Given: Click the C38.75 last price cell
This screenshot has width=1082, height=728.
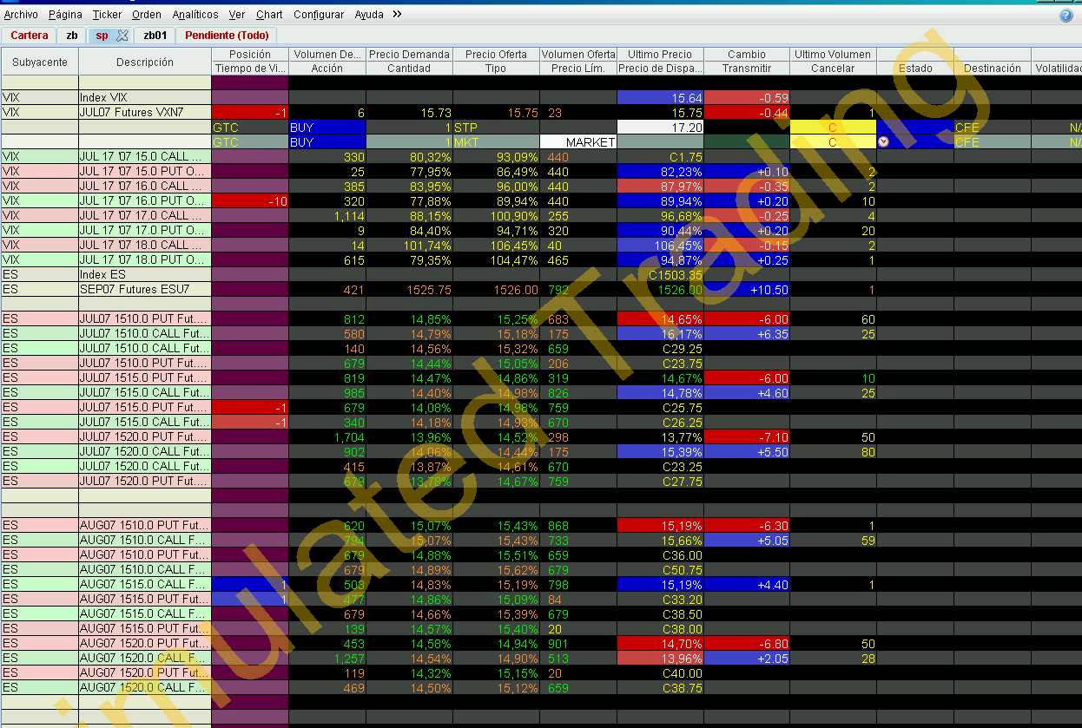Looking at the screenshot, I should coord(660,688).
